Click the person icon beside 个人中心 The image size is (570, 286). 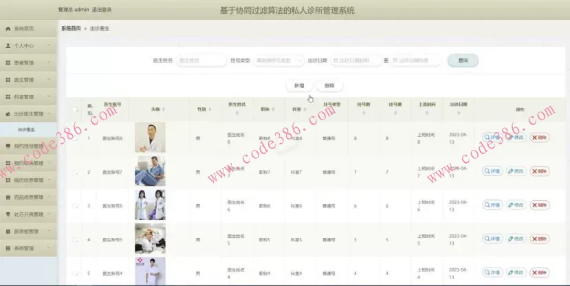(8, 46)
